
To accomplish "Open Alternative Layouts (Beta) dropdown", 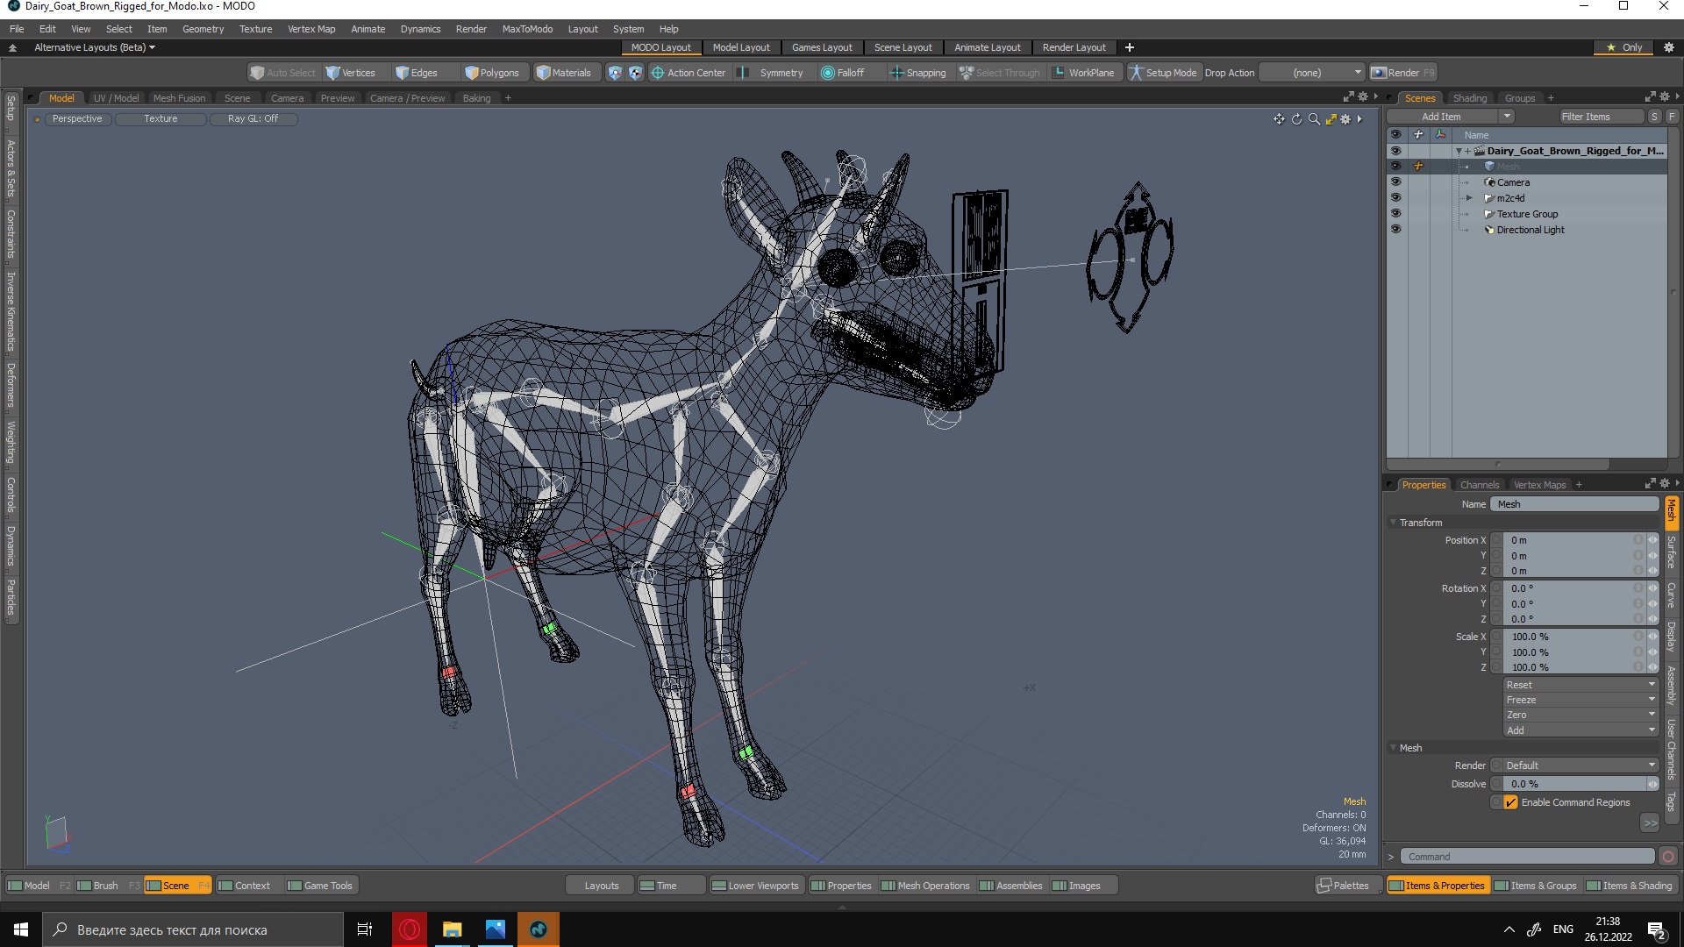I will pos(95,47).
